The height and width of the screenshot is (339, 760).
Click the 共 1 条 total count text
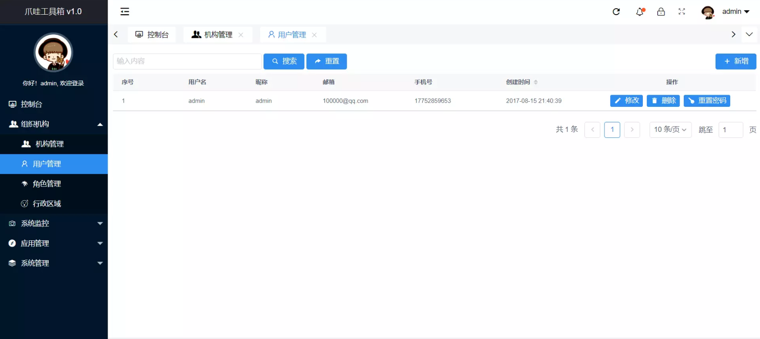pos(567,129)
